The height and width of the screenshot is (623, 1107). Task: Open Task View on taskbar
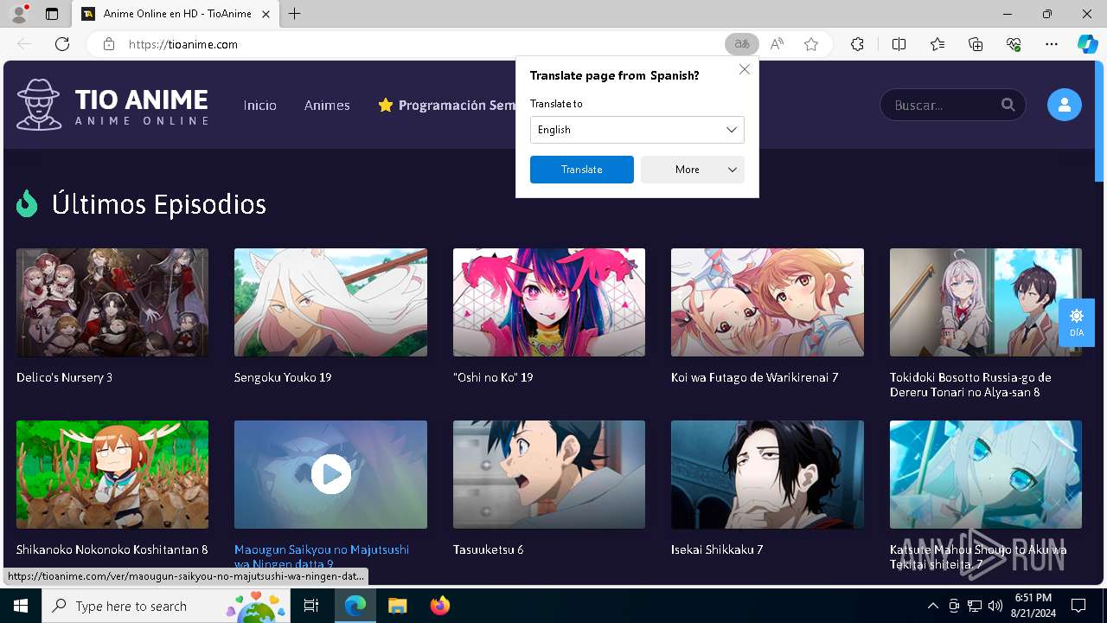[312, 606]
